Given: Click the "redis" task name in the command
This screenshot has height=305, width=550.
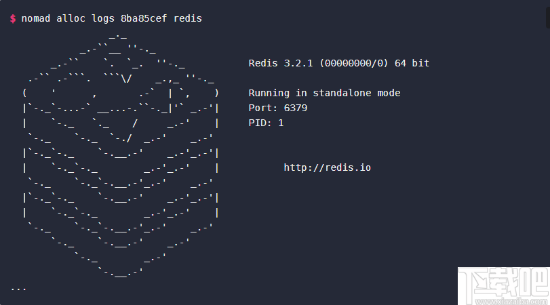Looking at the screenshot, I should pos(188,19).
